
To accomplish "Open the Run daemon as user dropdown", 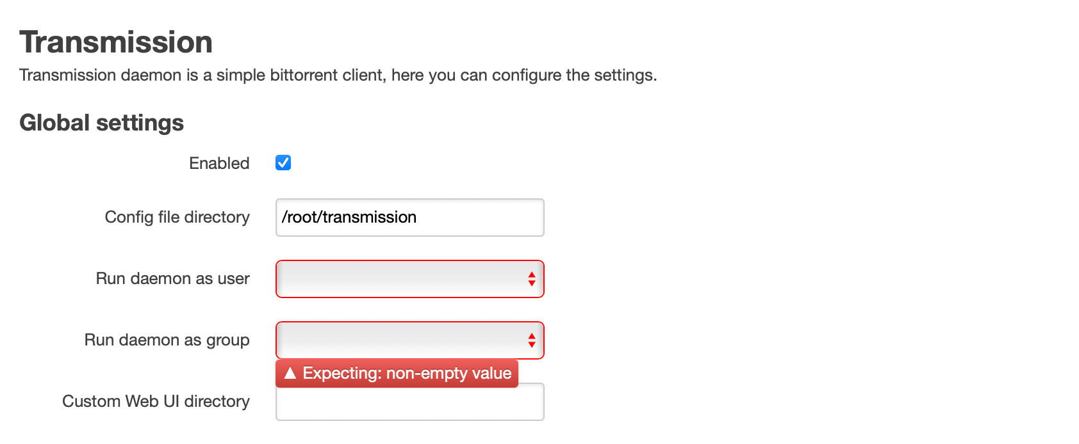I will 410,279.
